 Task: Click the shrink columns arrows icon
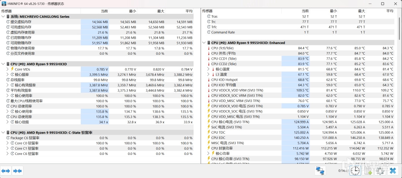pyautogui.click(x=17, y=171)
